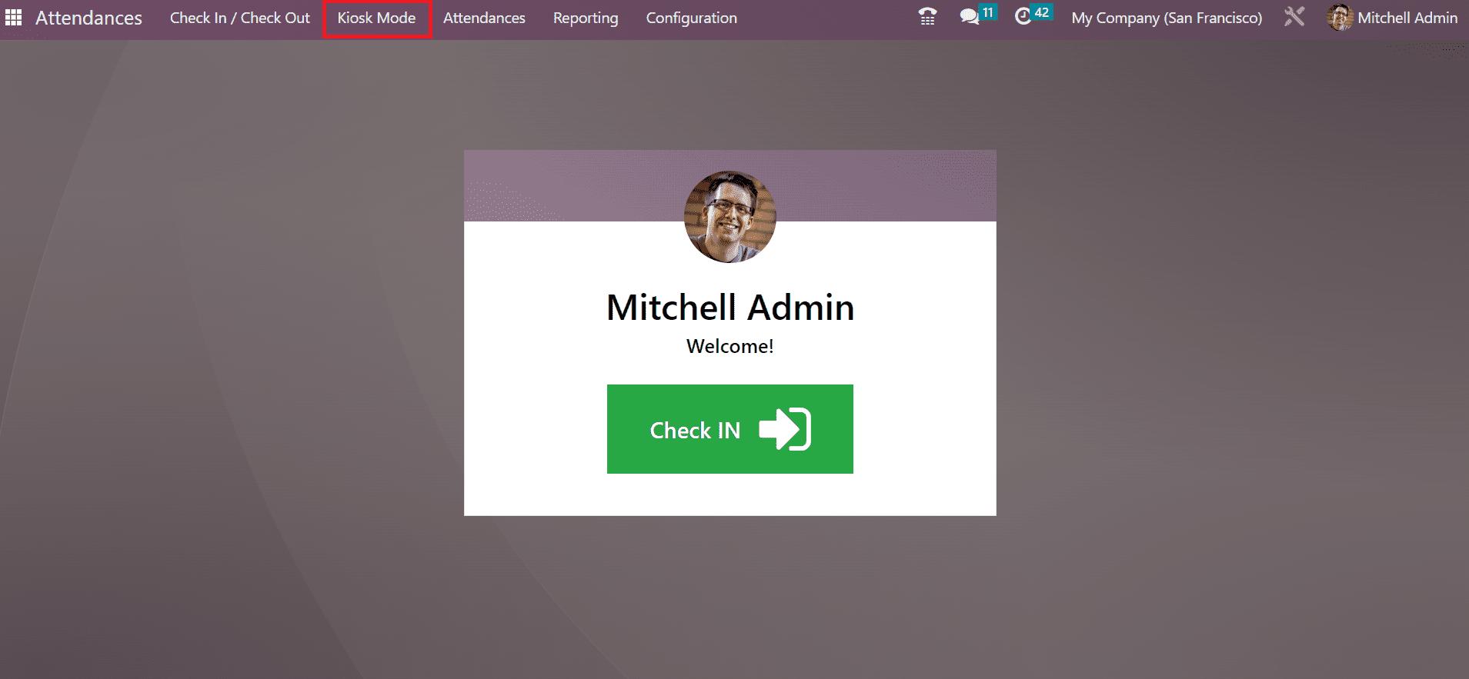
Task: Open the My Company (San Francisco) switcher
Action: tap(1167, 18)
